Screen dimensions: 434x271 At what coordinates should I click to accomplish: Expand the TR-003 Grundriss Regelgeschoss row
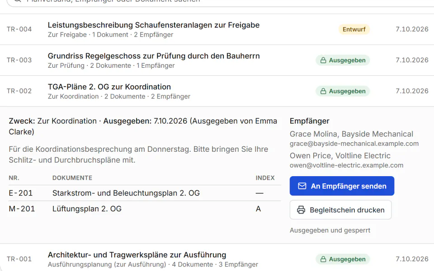[x=217, y=60]
